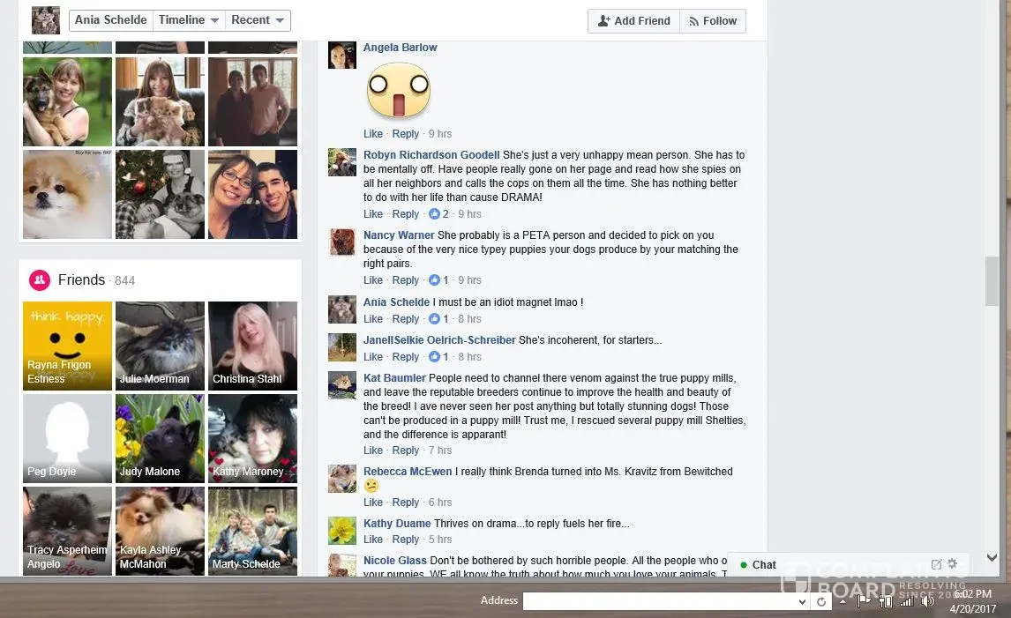Expand the Recent dropdown

coord(258,20)
